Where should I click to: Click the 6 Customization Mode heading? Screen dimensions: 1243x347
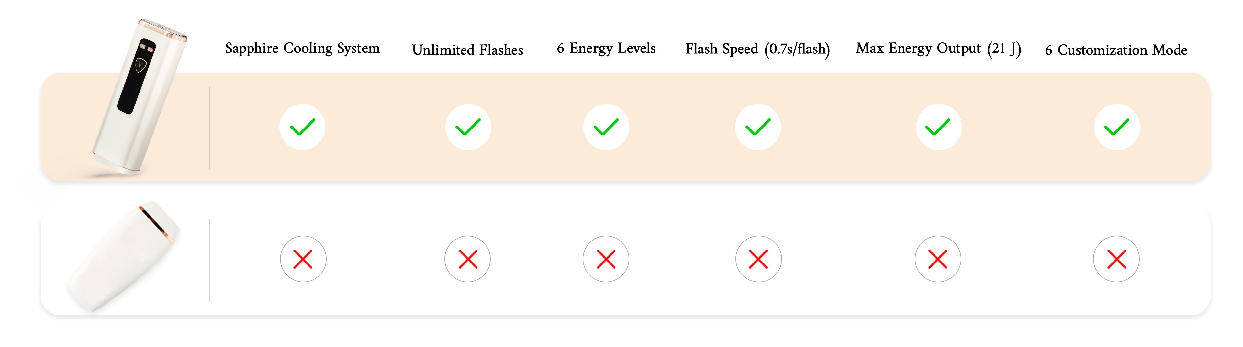(x=1116, y=50)
